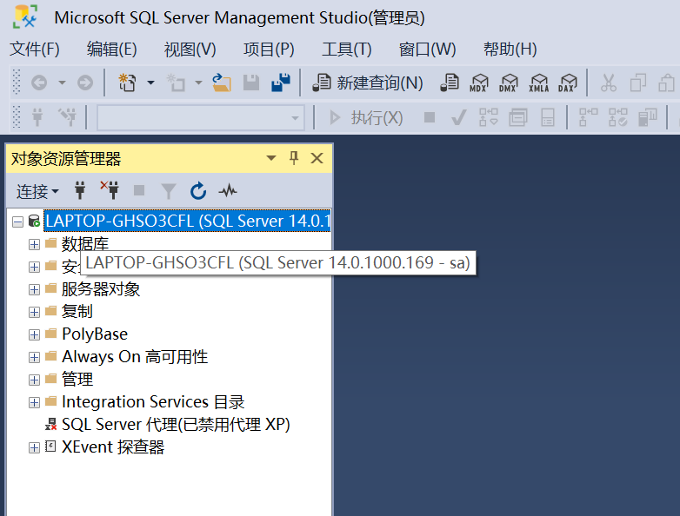The height and width of the screenshot is (516, 680).
Task: Expand the PolyBase folder
Action: coord(34,334)
